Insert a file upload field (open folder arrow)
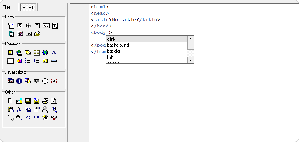Screen dimensions: 299x142 pos(37,34)
